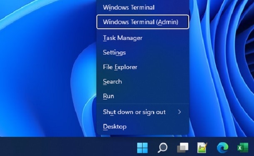Select Search in the context menu
The width and height of the screenshot is (254, 156).
143,82
